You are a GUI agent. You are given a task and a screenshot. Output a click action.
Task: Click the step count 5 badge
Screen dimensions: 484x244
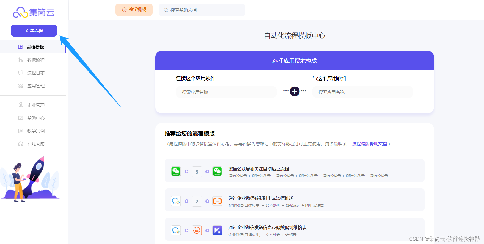click(x=197, y=172)
